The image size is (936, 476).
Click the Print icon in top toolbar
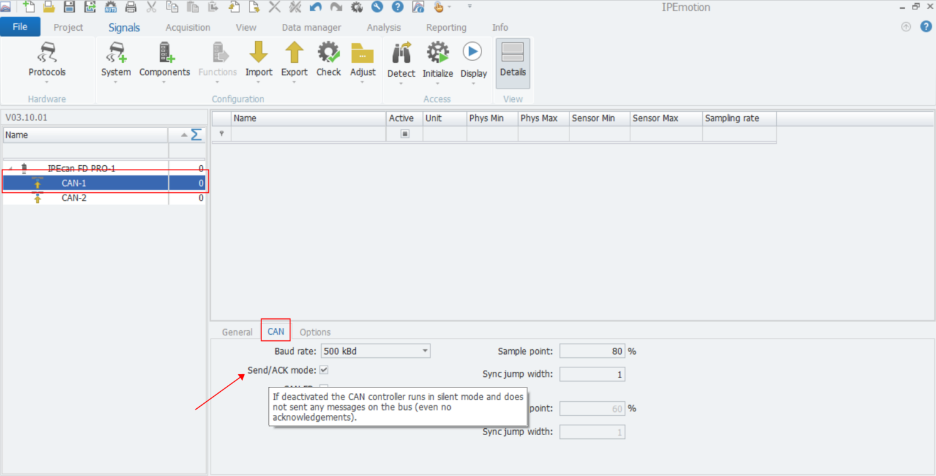point(131,8)
